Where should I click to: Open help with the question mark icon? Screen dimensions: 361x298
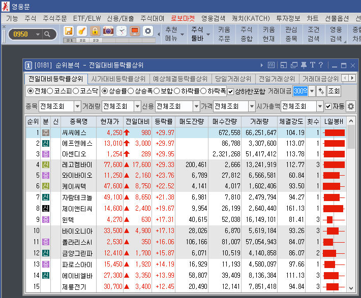pos(321,65)
